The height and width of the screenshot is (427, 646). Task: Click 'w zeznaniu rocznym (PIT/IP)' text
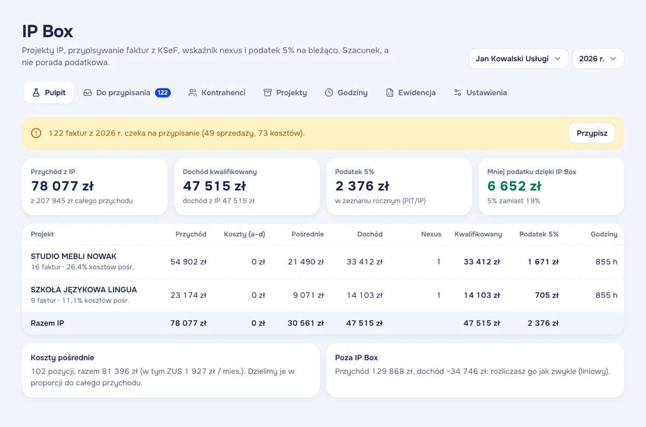pyautogui.click(x=380, y=201)
